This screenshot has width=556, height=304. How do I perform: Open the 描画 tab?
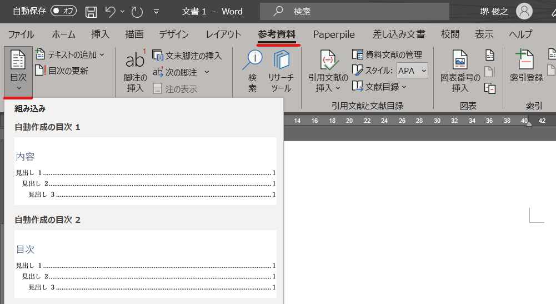(x=134, y=34)
